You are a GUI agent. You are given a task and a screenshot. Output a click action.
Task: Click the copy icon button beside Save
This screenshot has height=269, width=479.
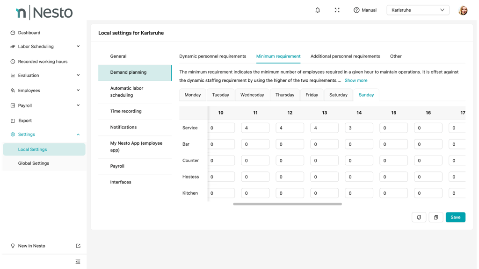pyautogui.click(x=419, y=217)
